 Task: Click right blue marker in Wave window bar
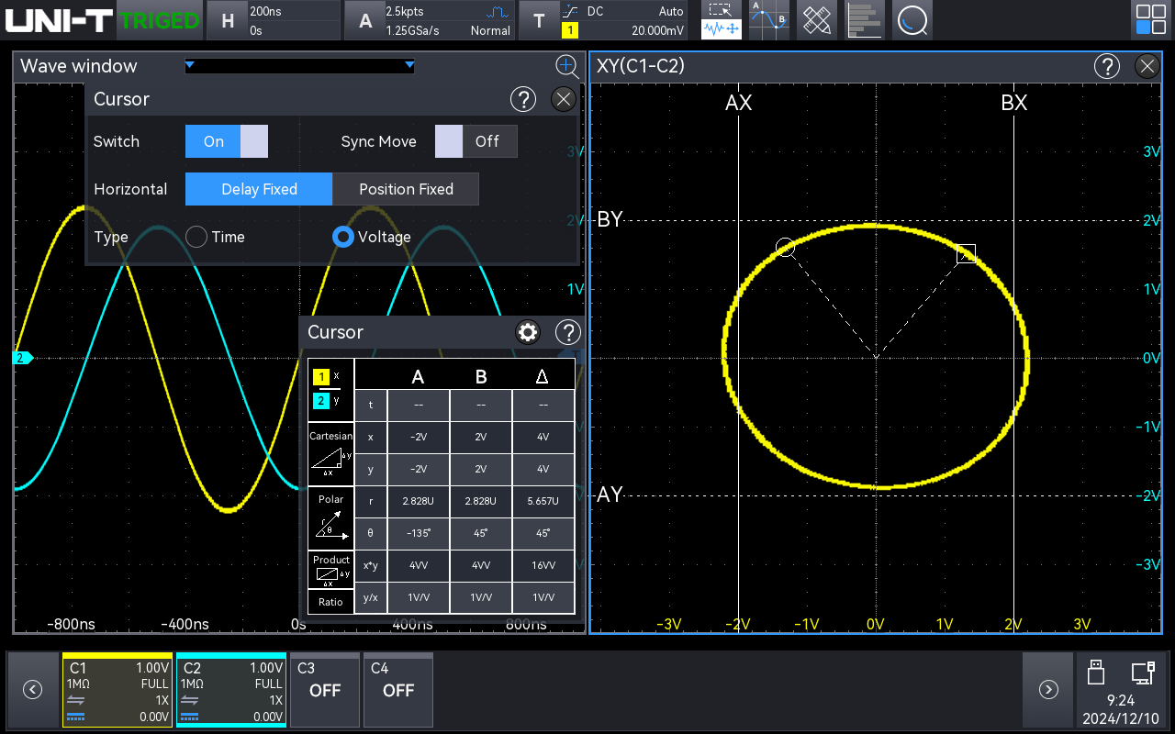point(409,65)
